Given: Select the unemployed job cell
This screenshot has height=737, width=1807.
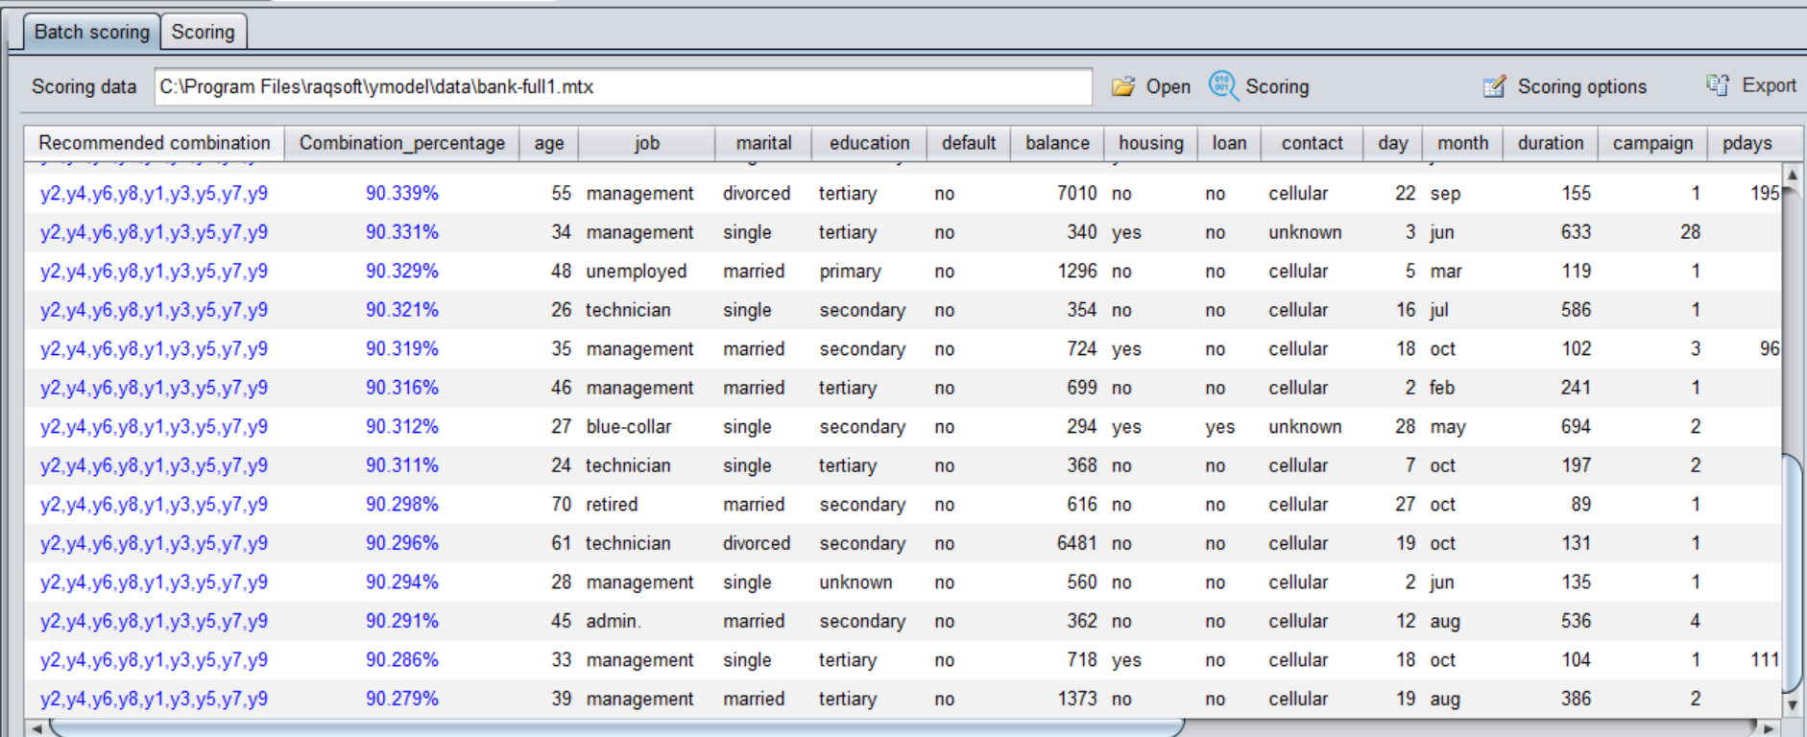Looking at the screenshot, I should coord(636,271).
